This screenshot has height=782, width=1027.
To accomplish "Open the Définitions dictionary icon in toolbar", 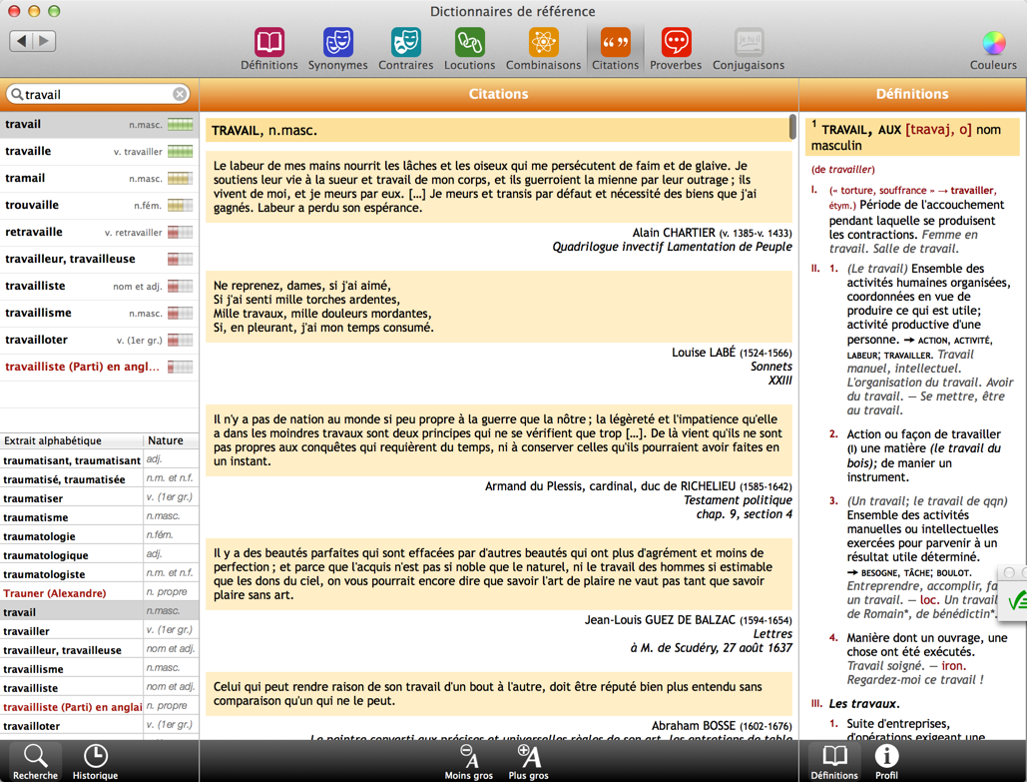I will [269, 49].
